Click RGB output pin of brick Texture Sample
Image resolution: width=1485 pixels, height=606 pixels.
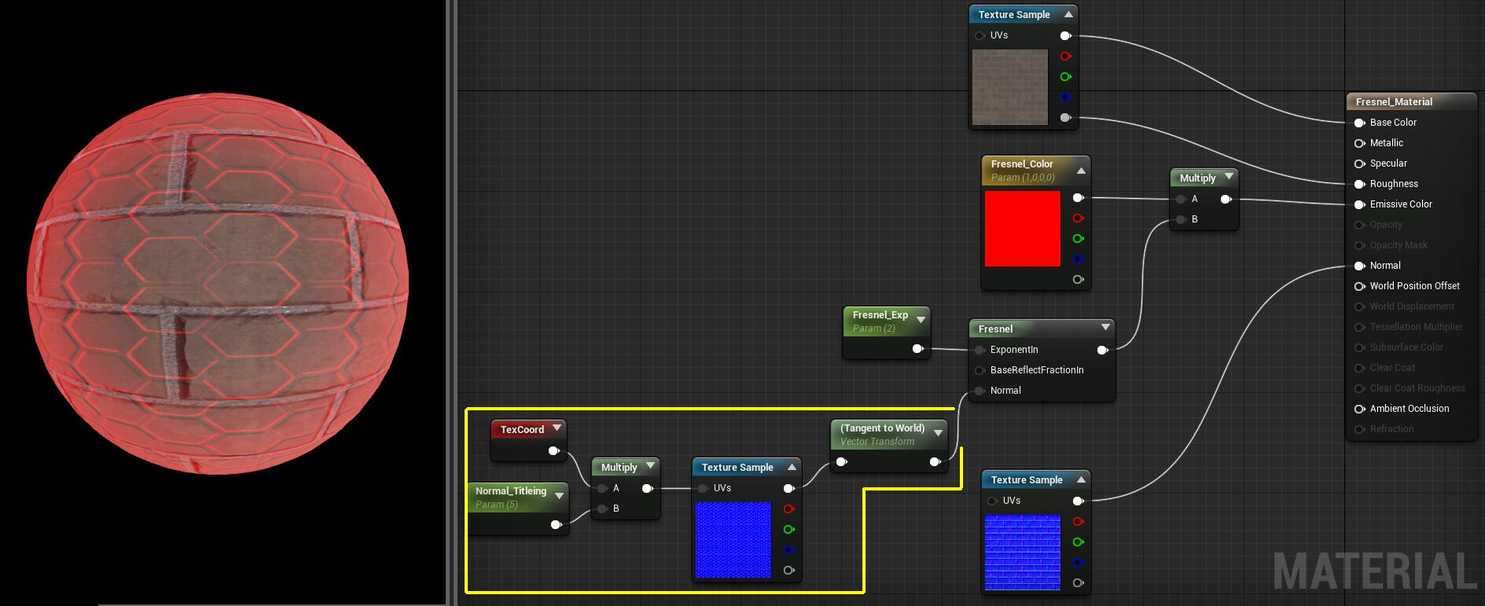(x=1065, y=35)
